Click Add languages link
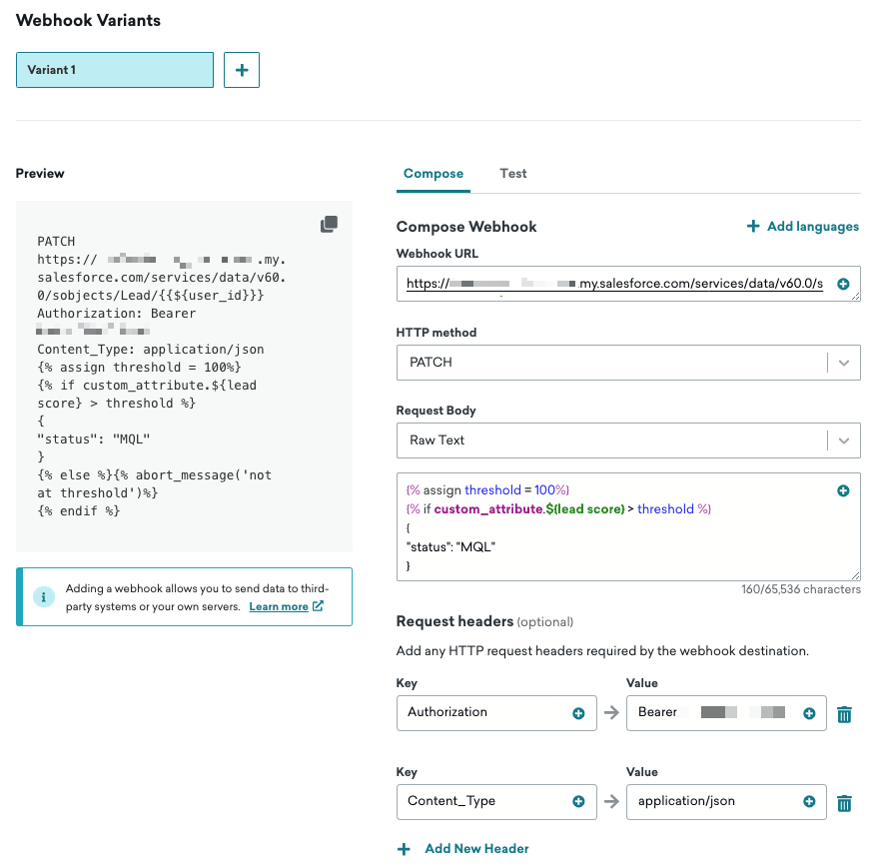The image size is (878, 868). pos(812,227)
